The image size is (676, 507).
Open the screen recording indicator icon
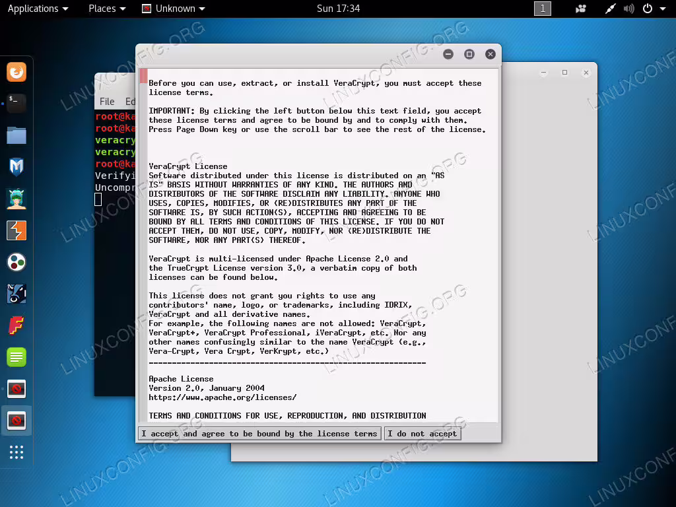(581, 9)
